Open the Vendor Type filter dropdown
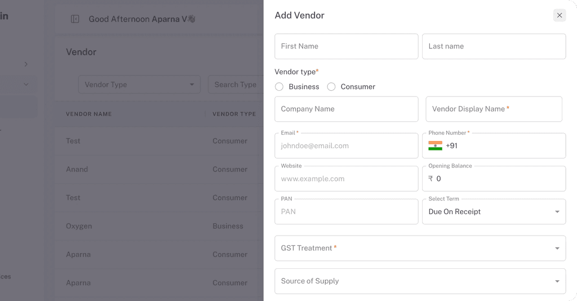 140,85
